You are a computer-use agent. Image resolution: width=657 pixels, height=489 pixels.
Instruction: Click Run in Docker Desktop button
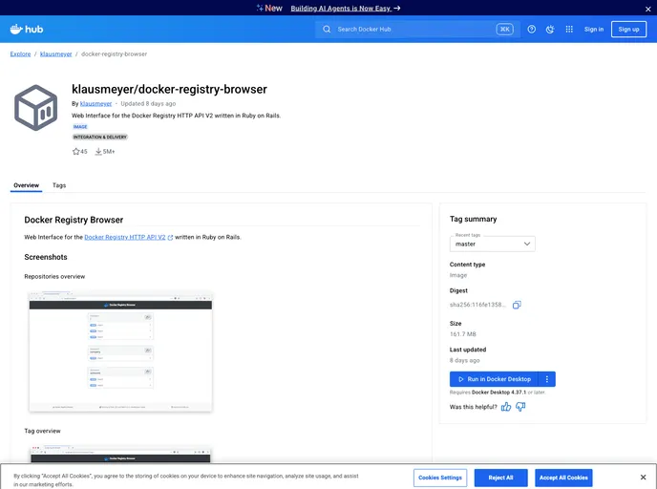(494, 379)
